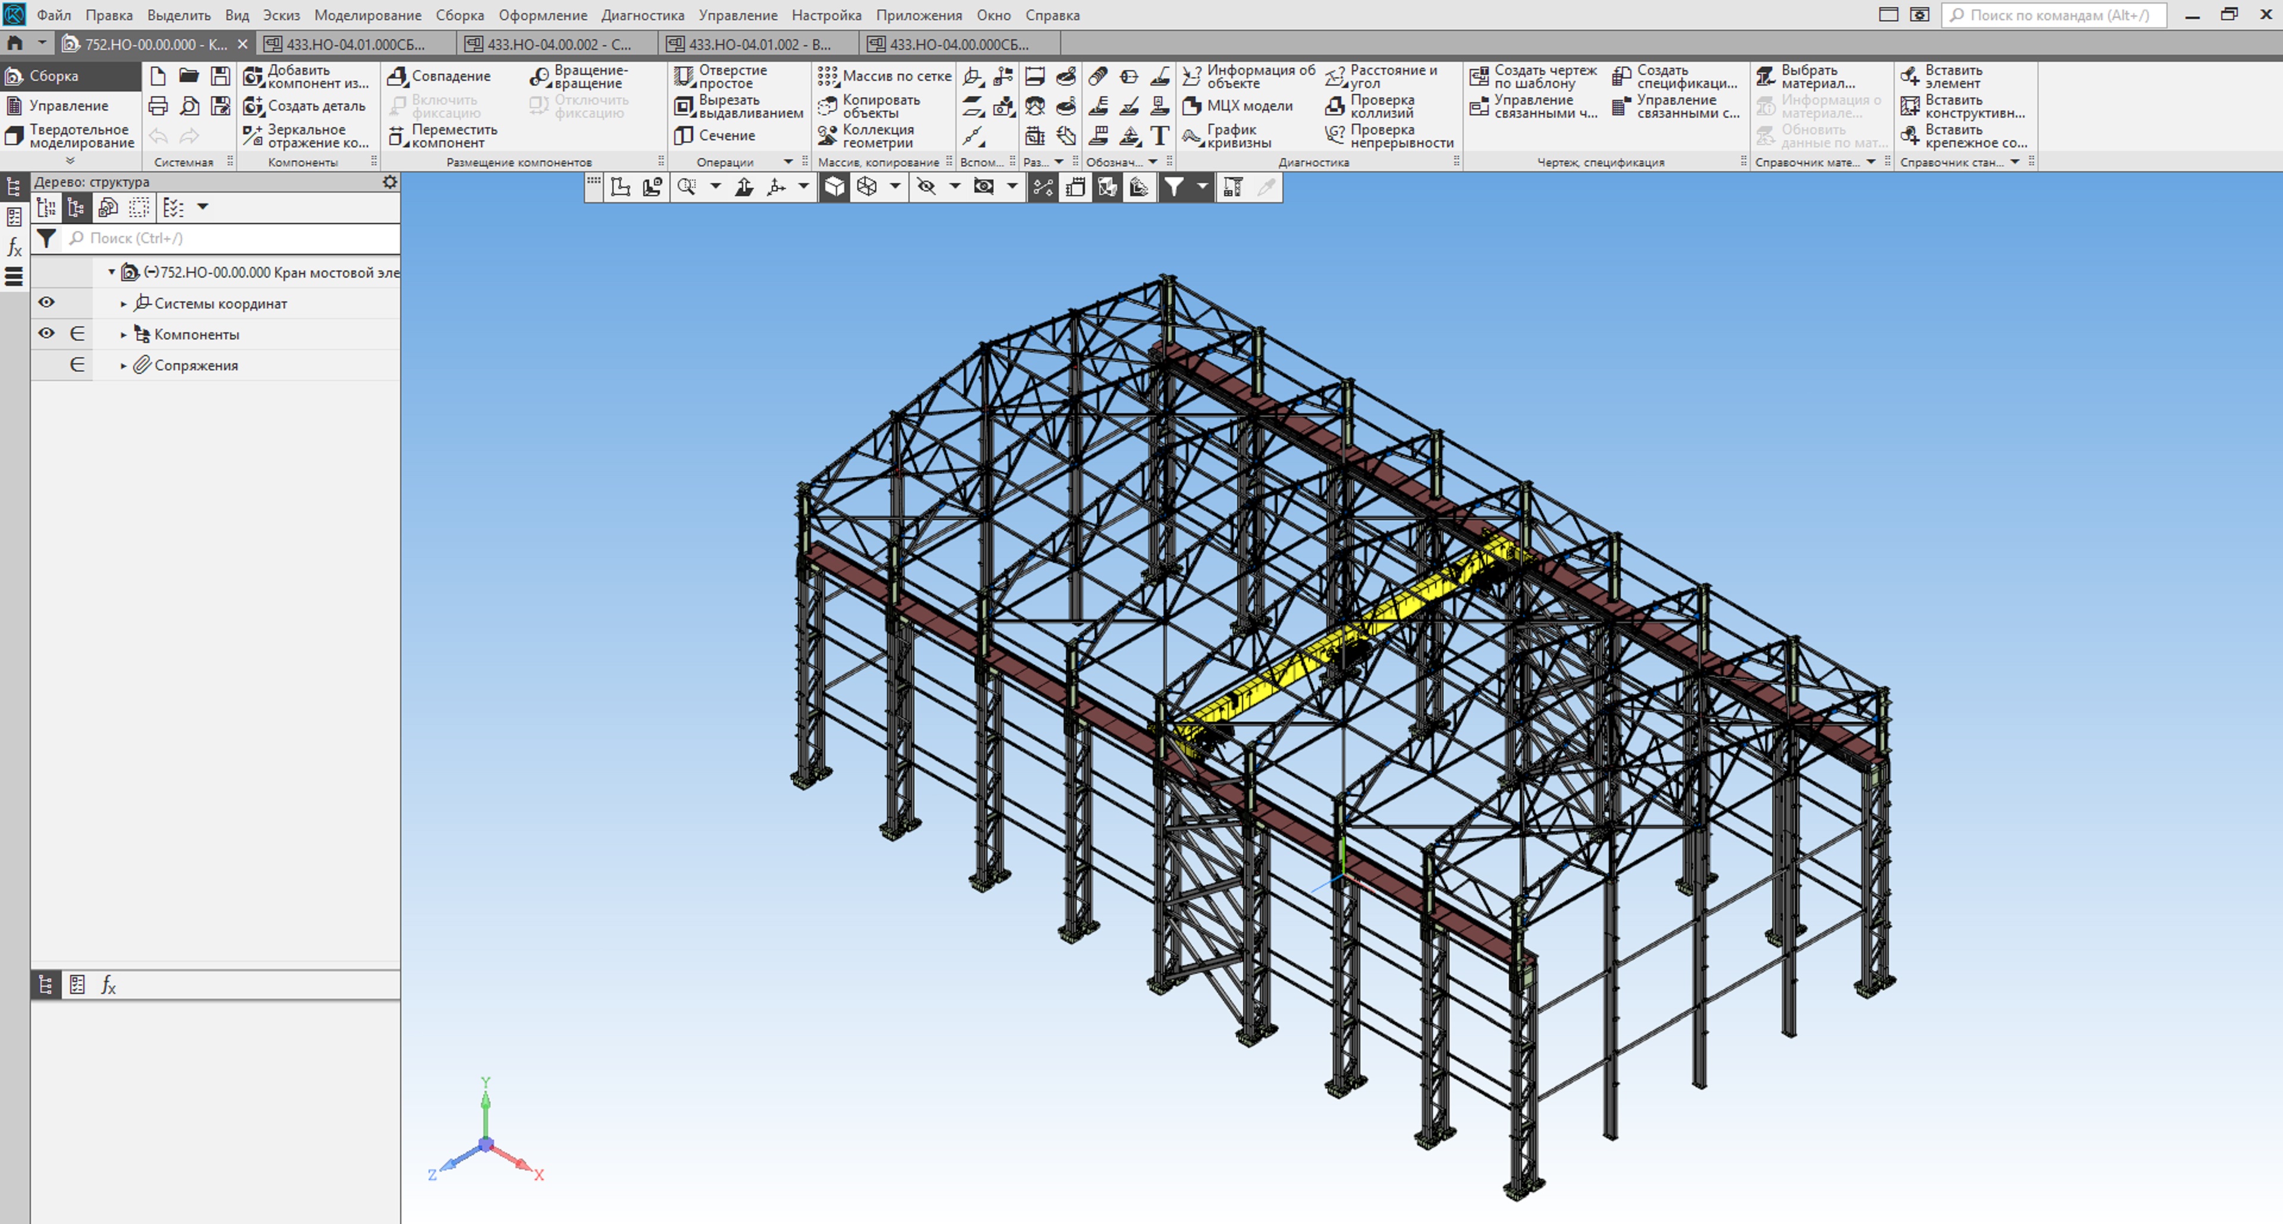
Task: Open the Diagnostics menu
Action: (641, 15)
